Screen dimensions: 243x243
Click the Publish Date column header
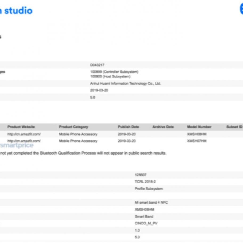[128, 127]
